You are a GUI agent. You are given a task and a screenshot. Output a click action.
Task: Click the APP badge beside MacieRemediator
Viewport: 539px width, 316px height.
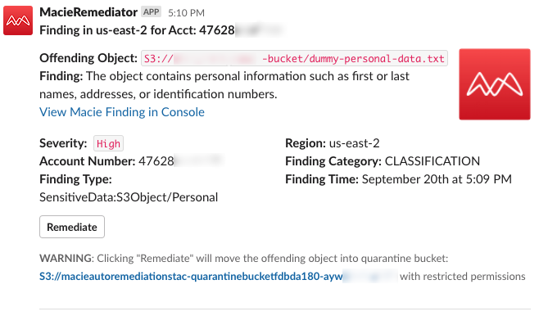click(x=152, y=12)
